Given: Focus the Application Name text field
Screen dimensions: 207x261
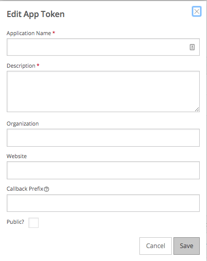Looking at the screenshot, I should [103, 47].
